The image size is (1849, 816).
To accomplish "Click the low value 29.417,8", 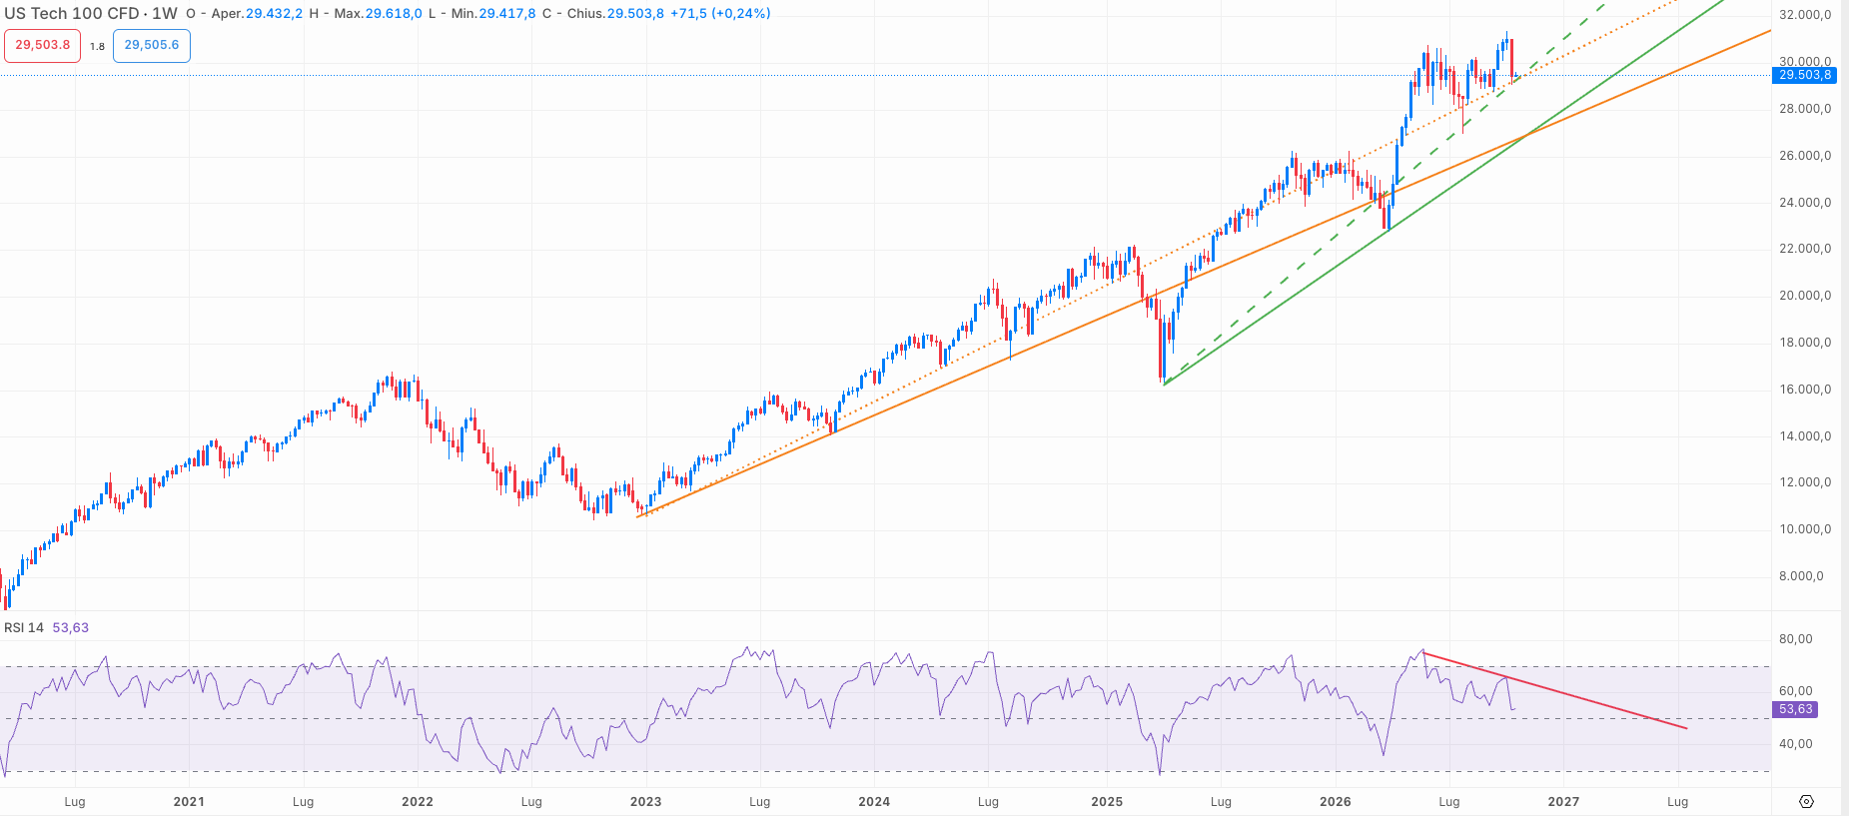I will click(507, 14).
